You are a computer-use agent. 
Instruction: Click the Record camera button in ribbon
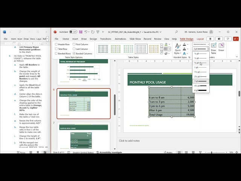(210, 39)
